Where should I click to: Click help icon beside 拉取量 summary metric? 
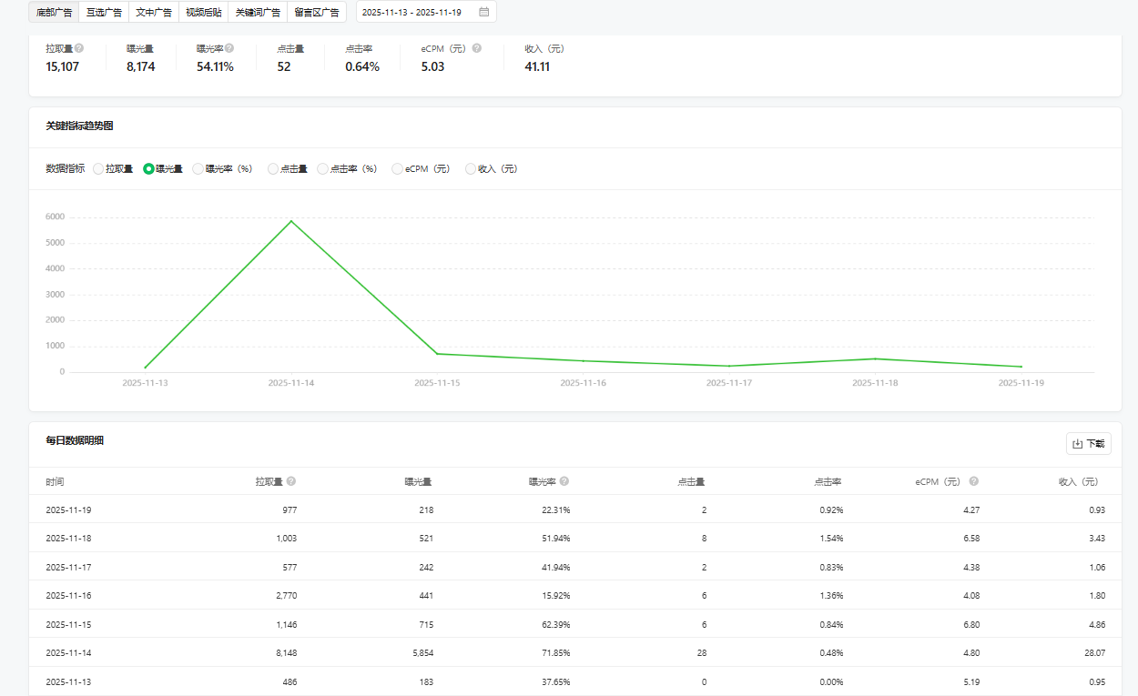pos(79,48)
